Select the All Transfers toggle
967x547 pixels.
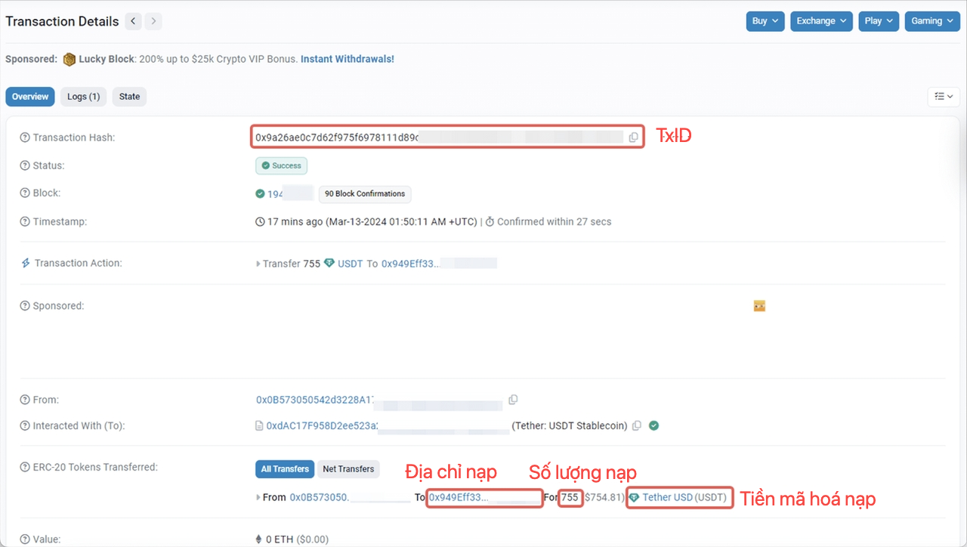click(285, 469)
